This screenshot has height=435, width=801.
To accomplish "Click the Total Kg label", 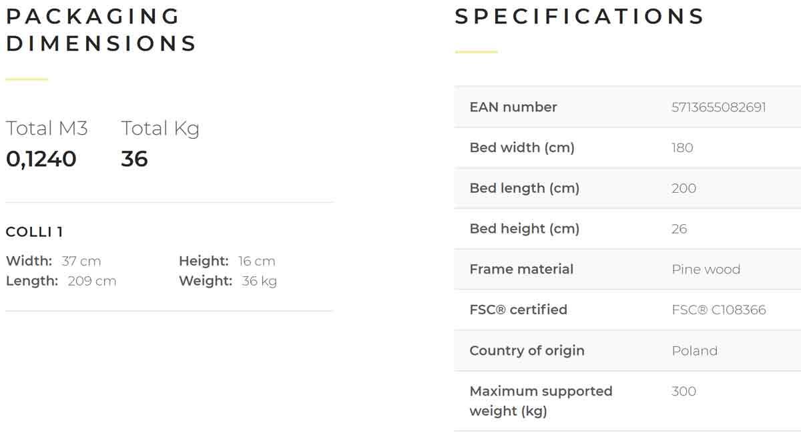I will (160, 128).
